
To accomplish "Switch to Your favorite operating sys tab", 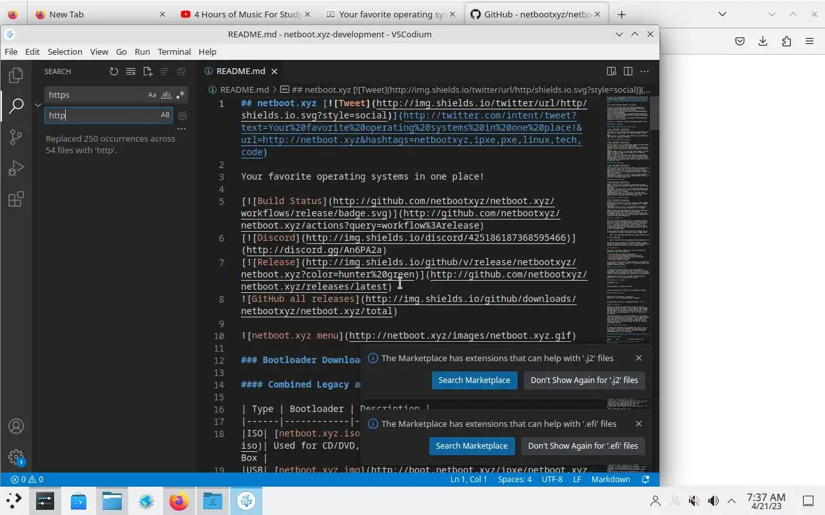I will (x=391, y=14).
